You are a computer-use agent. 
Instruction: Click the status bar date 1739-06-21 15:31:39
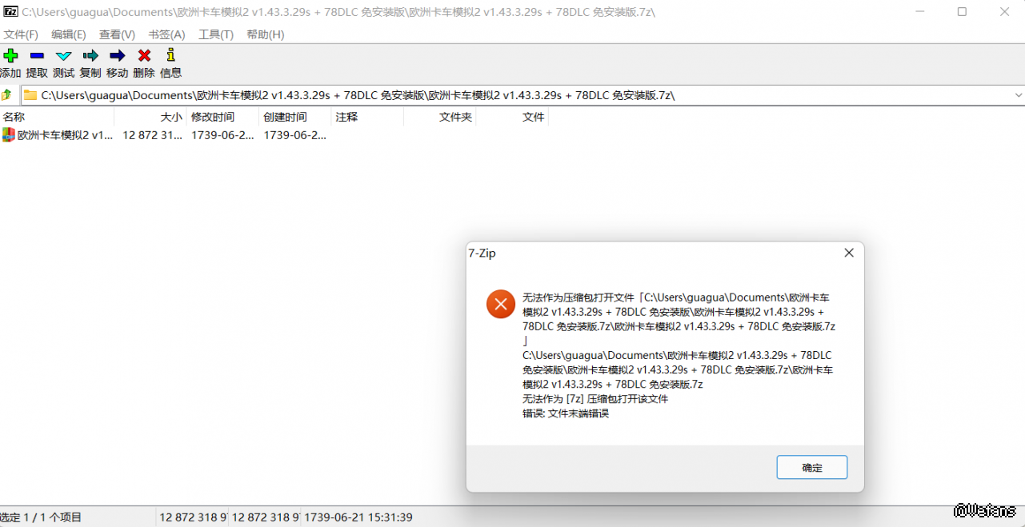pos(358,517)
